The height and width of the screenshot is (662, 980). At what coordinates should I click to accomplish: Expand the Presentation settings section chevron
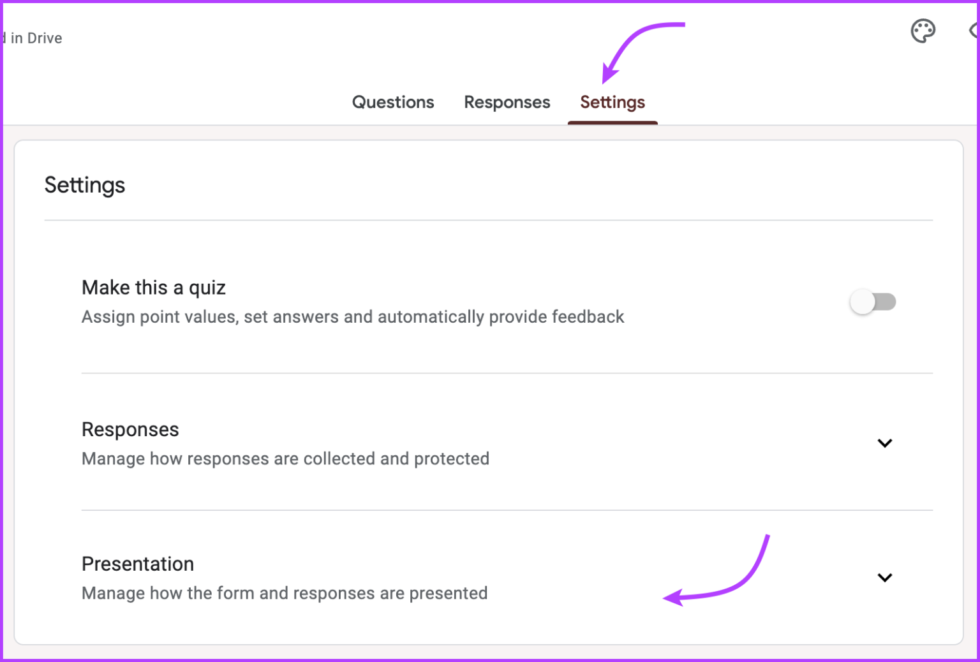tap(885, 577)
